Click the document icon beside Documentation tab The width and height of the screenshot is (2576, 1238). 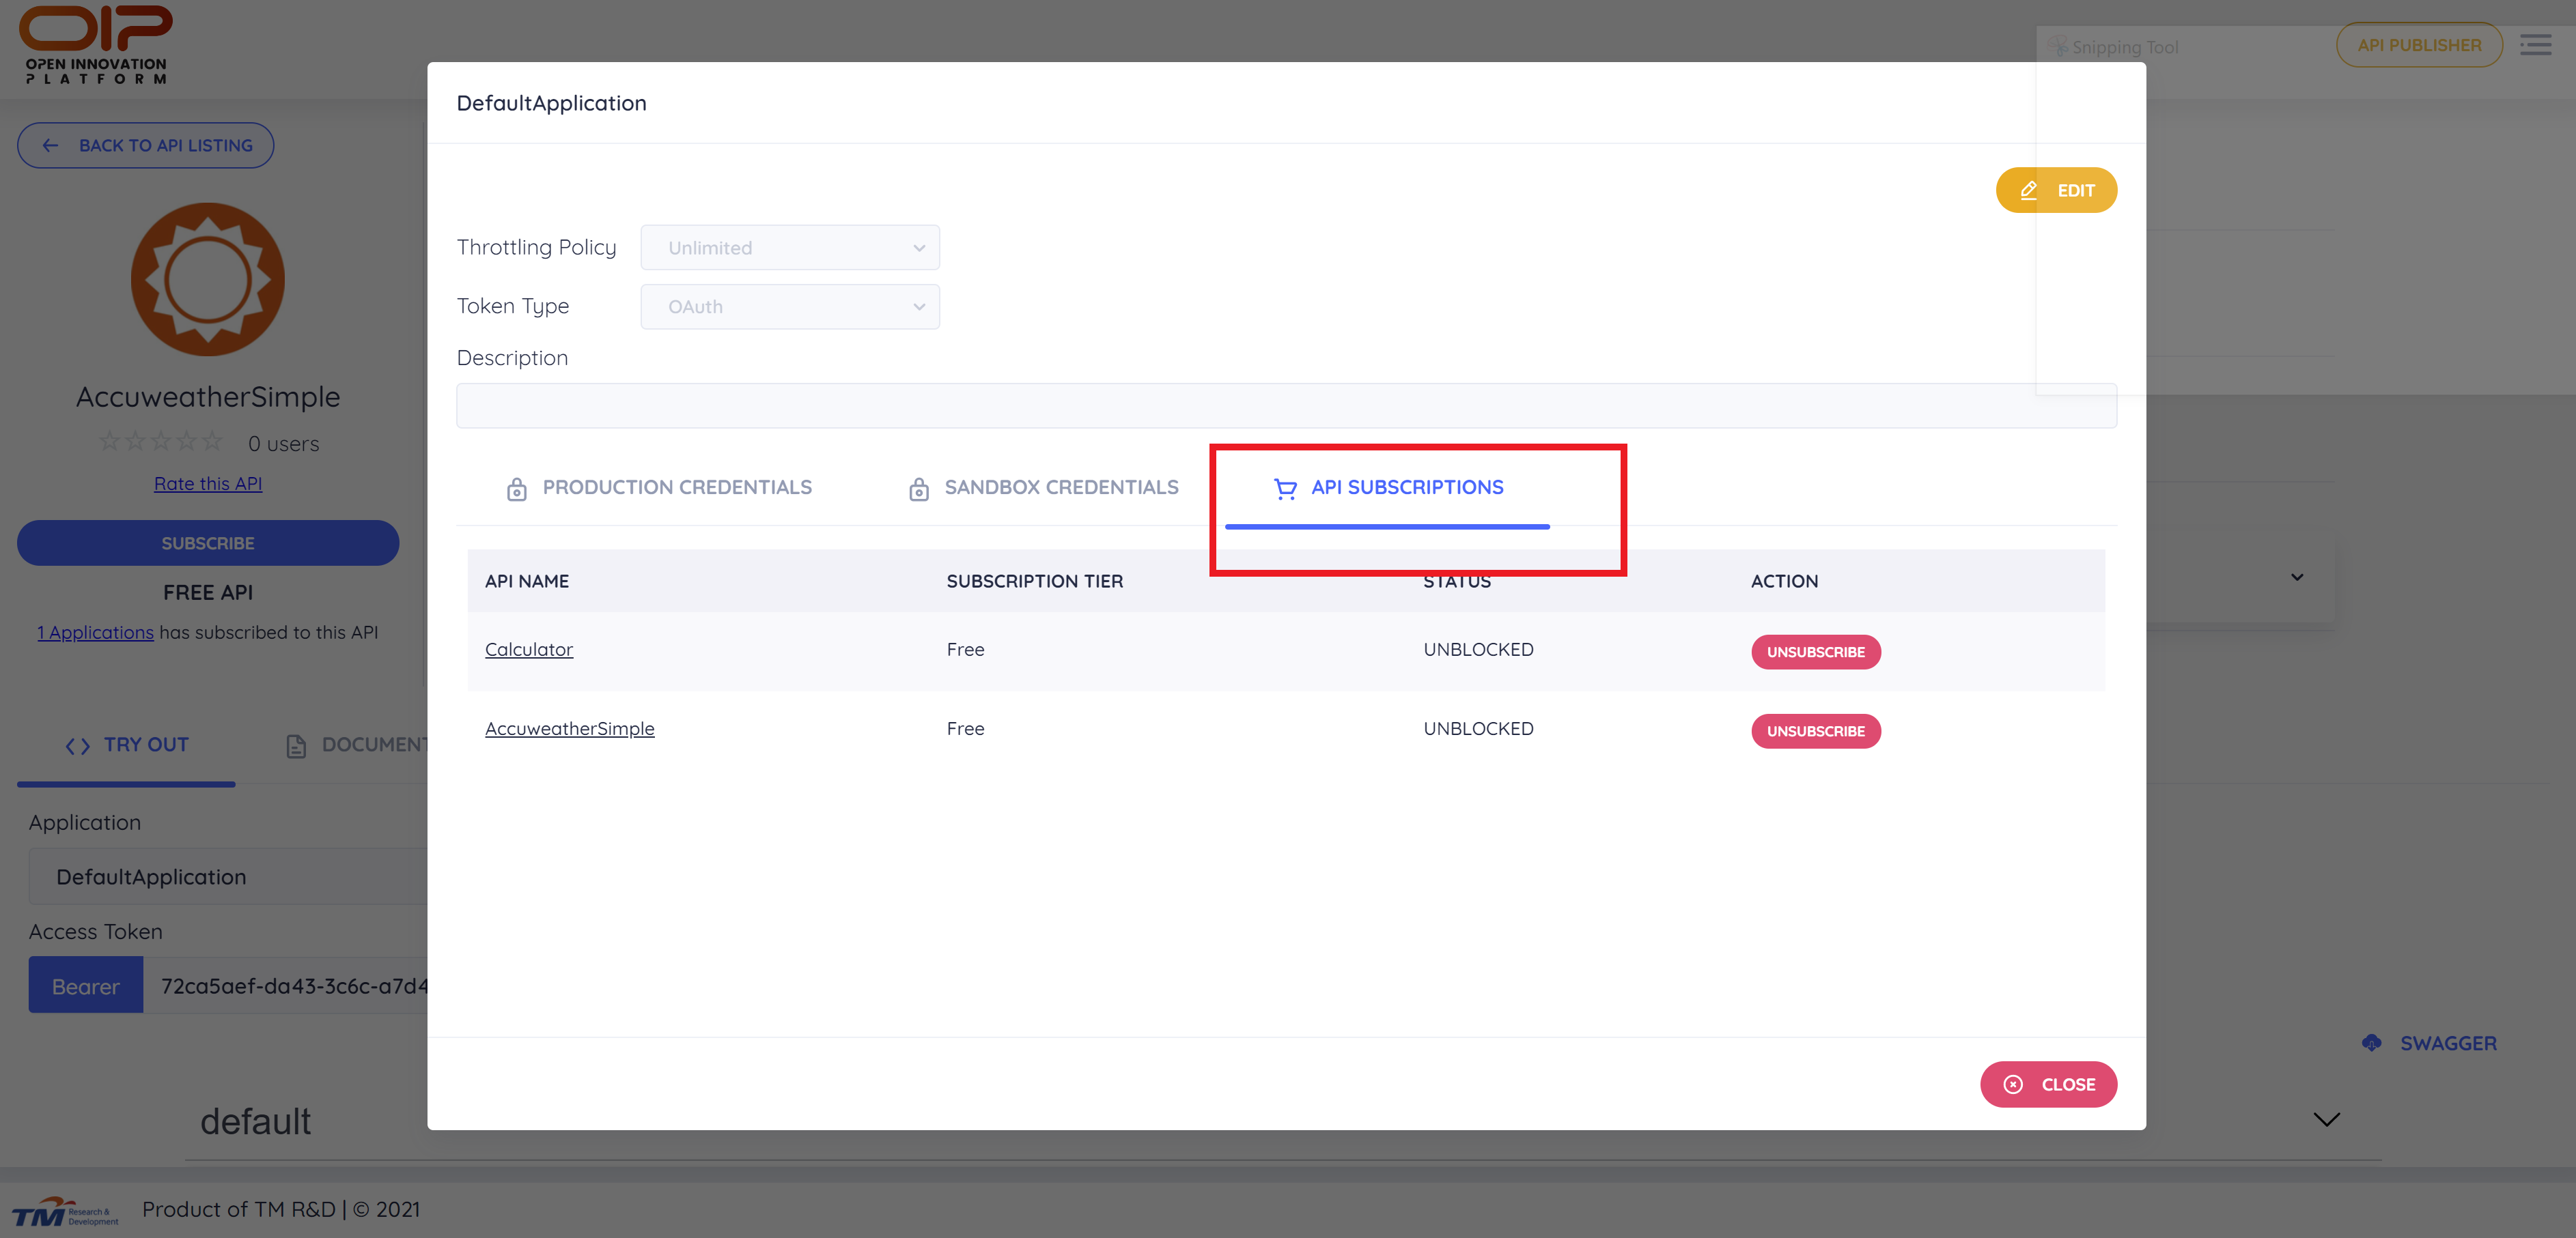pyautogui.click(x=296, y=745)
